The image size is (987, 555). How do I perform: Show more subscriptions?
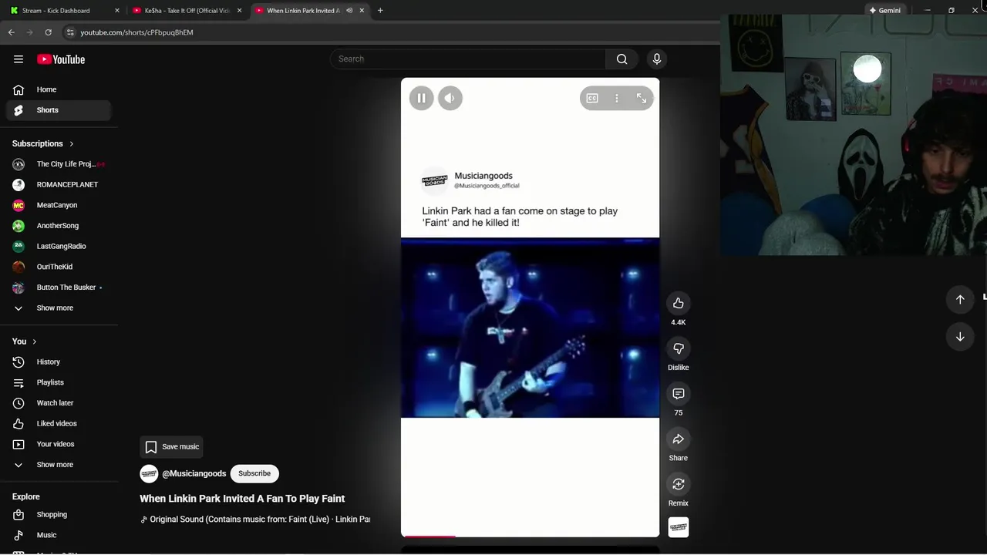coord(59,308)
